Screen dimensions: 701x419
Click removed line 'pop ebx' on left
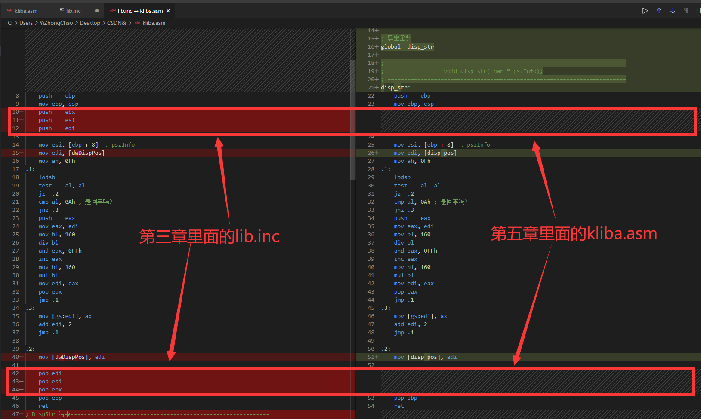(x=50, y=390)
